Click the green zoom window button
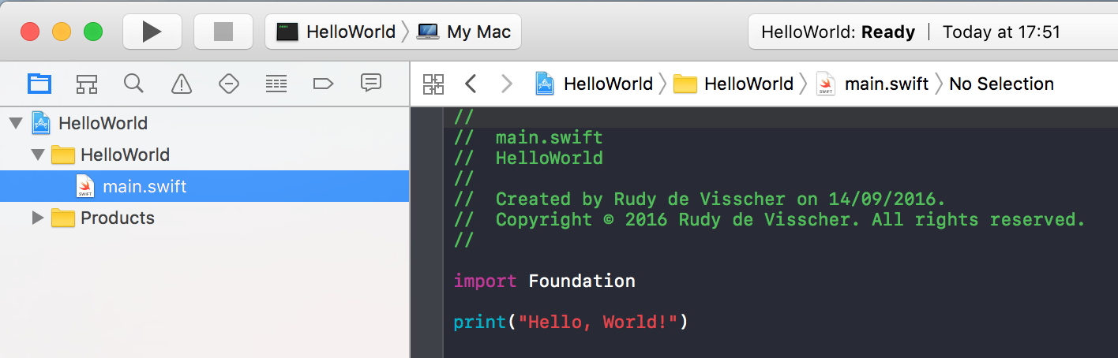 click(93, 32)
